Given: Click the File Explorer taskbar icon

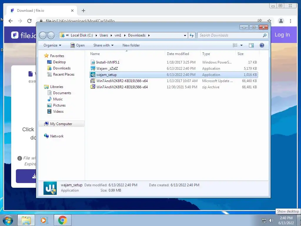Looking at the screenshot, I should click(x=26, y=220).
